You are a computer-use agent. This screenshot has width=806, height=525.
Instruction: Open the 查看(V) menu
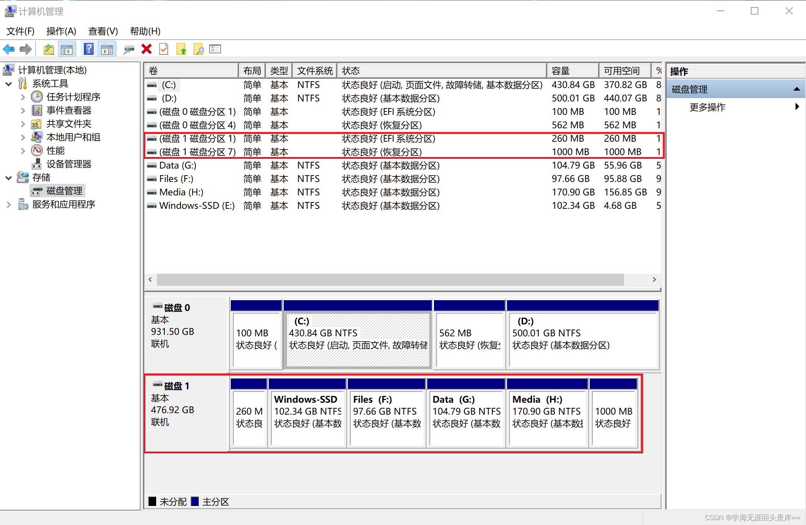click(103, 31)
